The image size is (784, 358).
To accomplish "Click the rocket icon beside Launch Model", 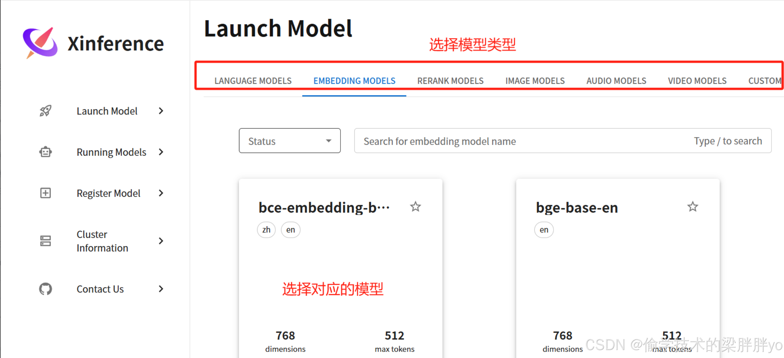I will [x=46, y=111].
